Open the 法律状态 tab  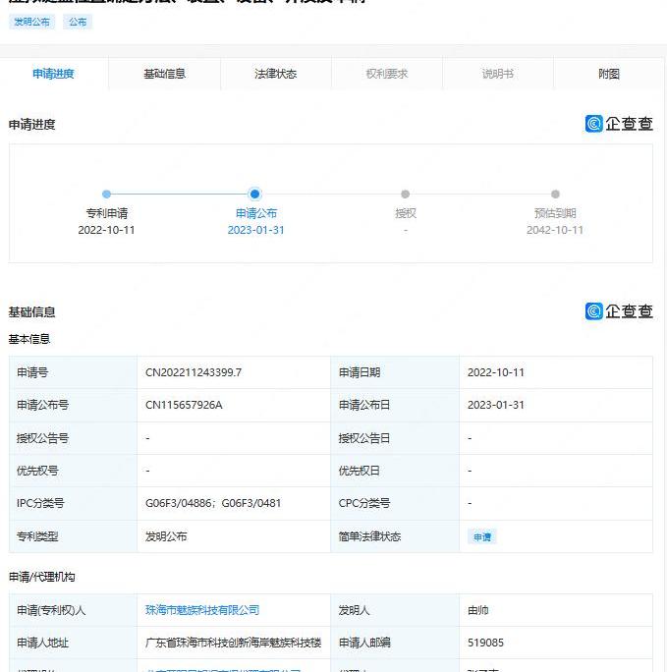coord(275,74)
